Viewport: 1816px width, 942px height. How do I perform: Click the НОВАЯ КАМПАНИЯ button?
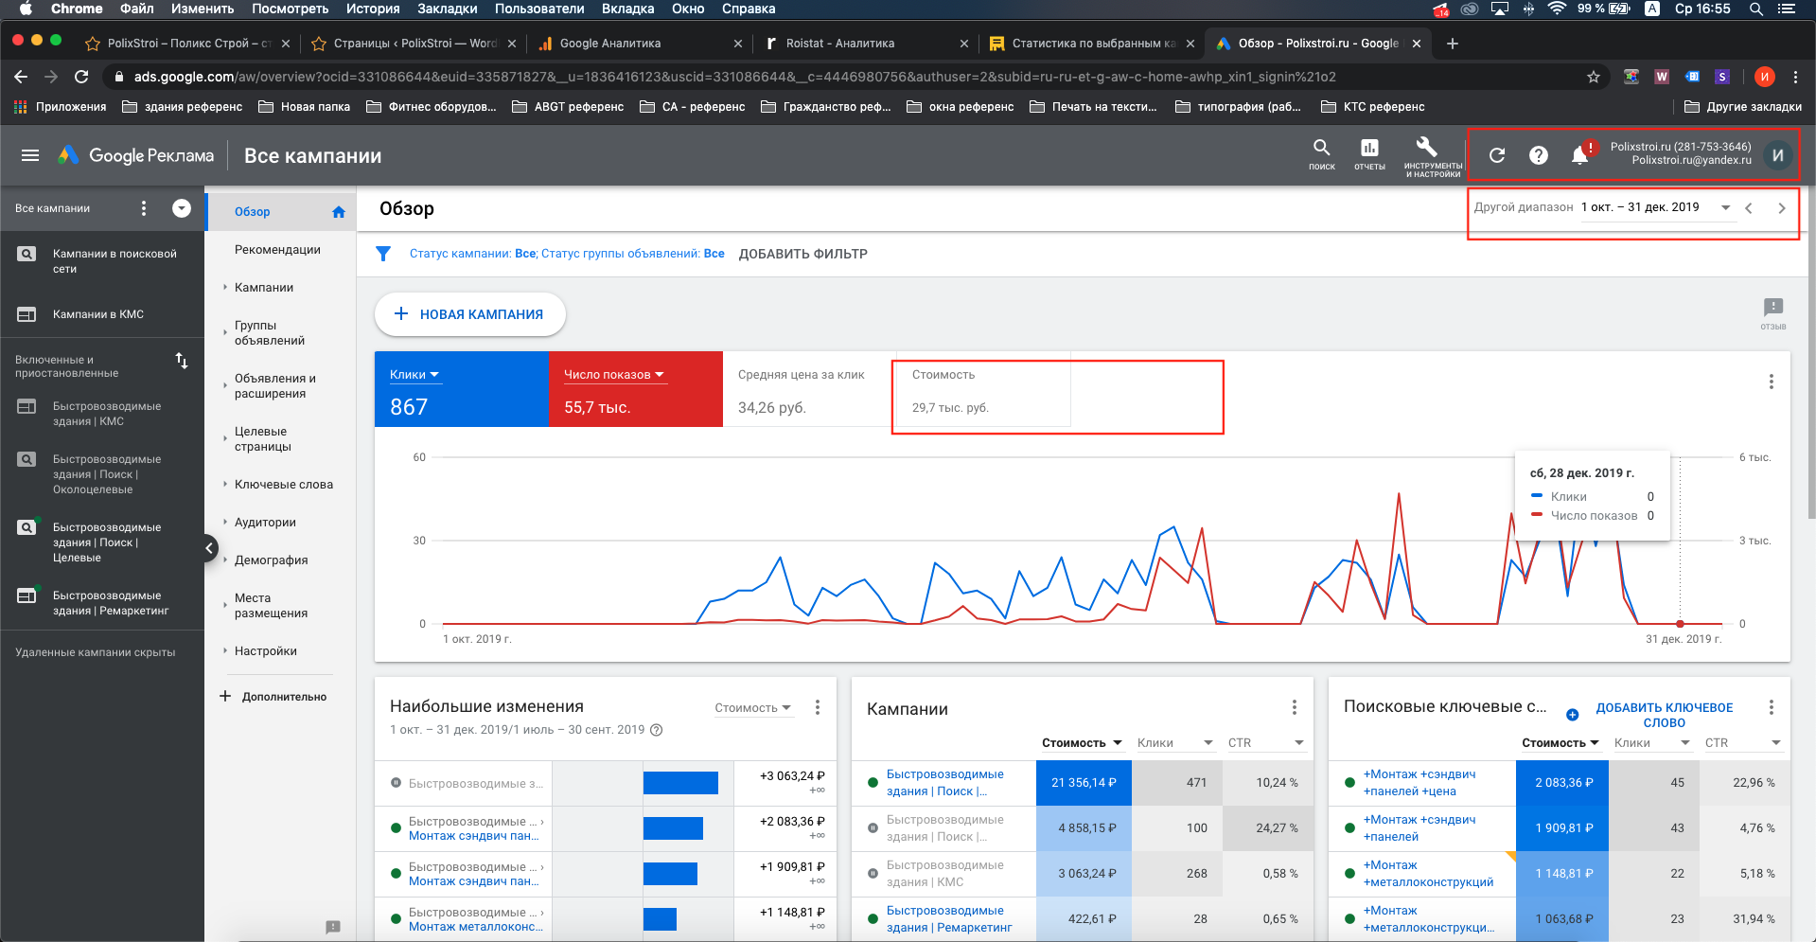pyautogui.click(x=469, y=314)
